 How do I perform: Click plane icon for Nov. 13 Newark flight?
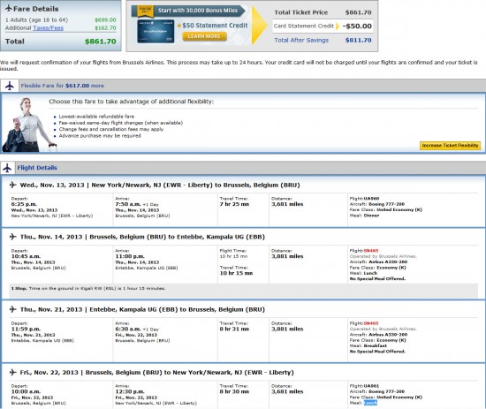(12, 185)
